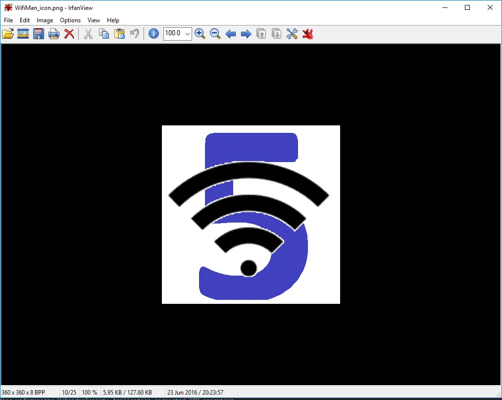Open the Image menu

[45, 20]
